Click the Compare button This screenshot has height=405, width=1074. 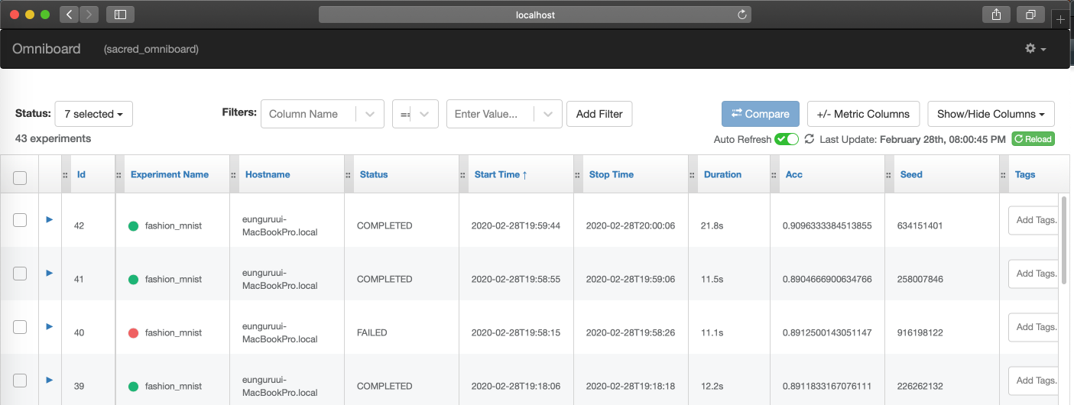pos(761,114)
